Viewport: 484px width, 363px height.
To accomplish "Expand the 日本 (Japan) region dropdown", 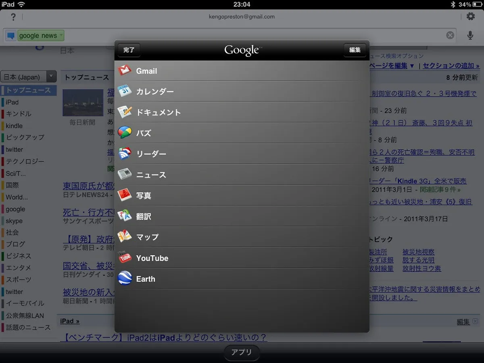I will [28, 77].
